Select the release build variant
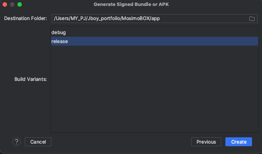The image size is (262, 154). (x=60, y=41)
